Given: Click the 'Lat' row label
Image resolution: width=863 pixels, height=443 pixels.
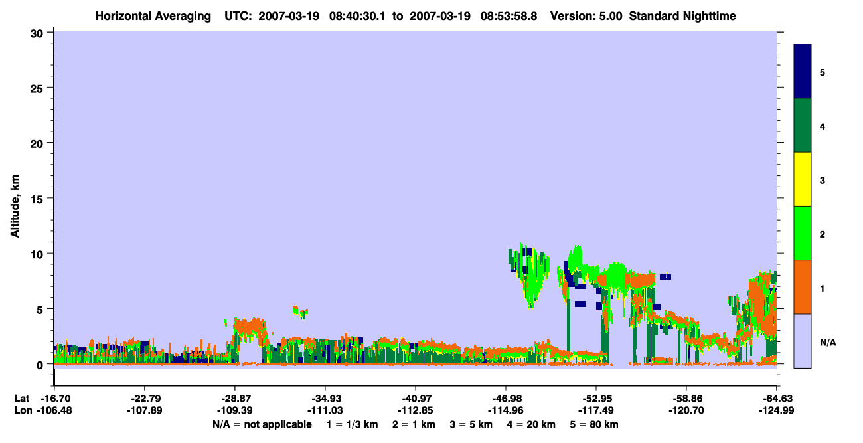Looking at the screenshot, I should coord(21,399).
